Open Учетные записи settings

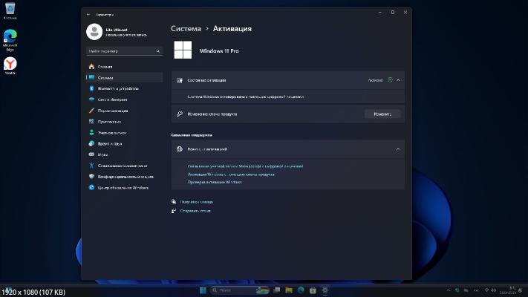coord(124,133)
